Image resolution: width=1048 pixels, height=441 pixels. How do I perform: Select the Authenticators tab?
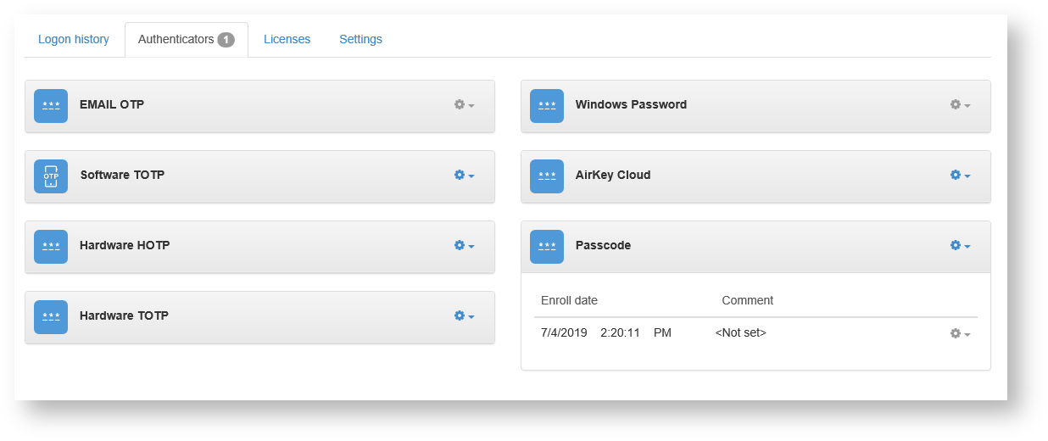[x=186, y=40]
